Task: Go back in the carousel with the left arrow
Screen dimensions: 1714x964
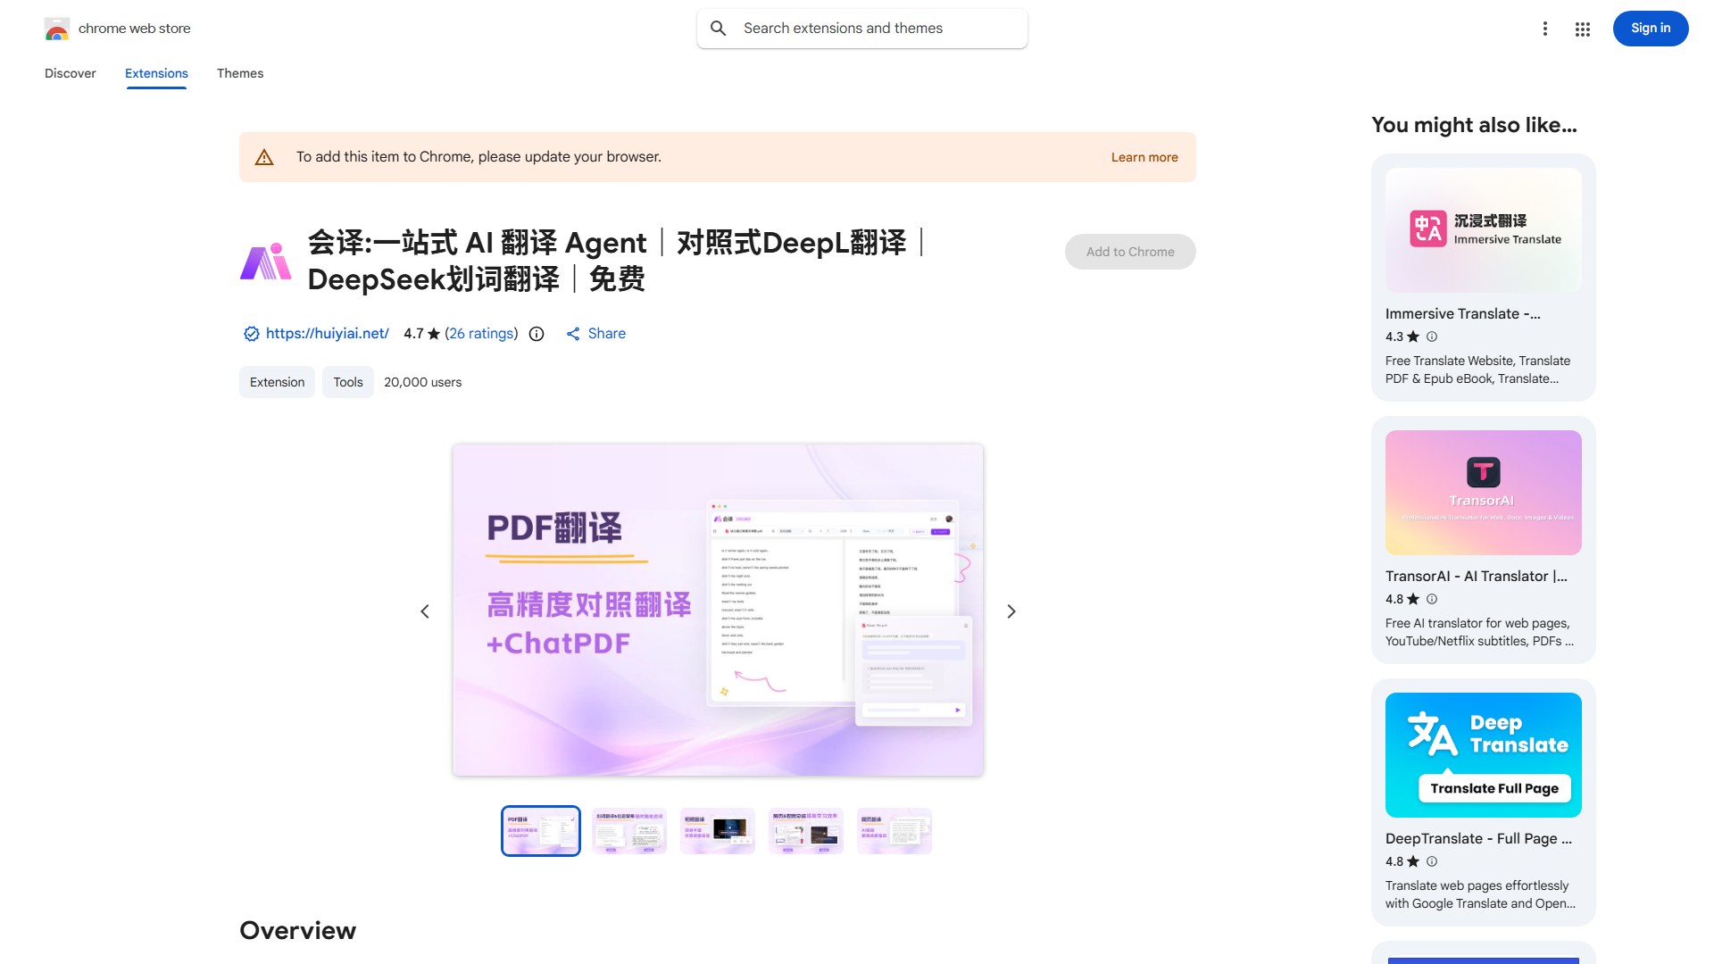Action: (425, 611)
